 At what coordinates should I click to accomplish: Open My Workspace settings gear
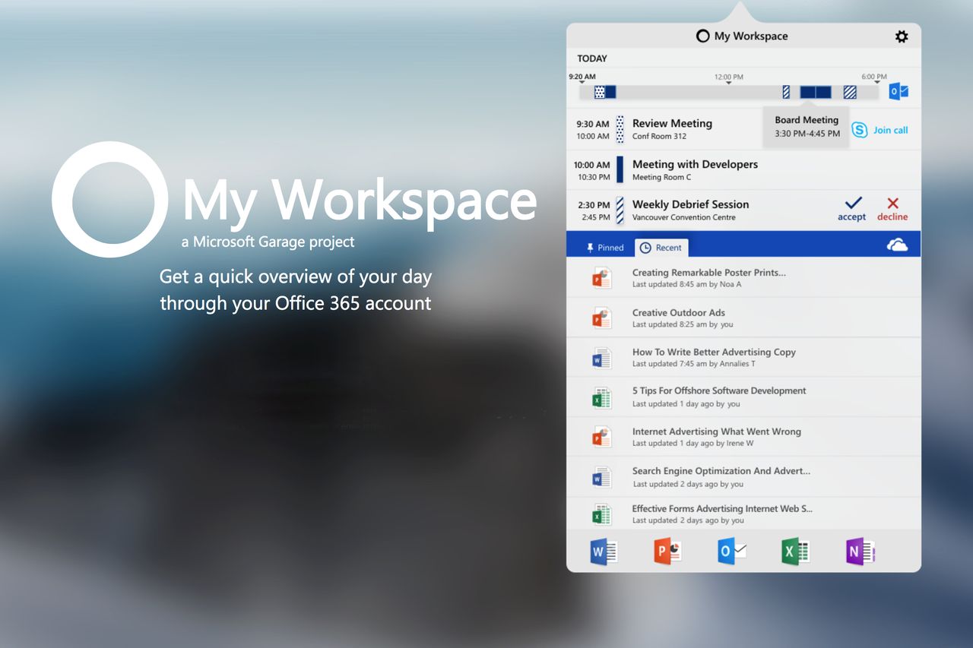(902, 36)
